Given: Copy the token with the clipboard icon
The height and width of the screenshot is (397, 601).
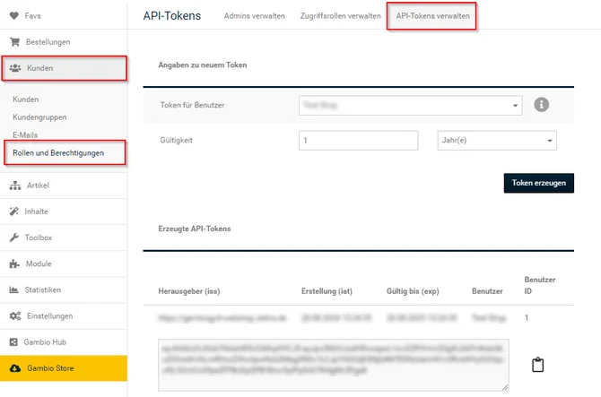Looking at the screenshot, I should pos(537,365).
